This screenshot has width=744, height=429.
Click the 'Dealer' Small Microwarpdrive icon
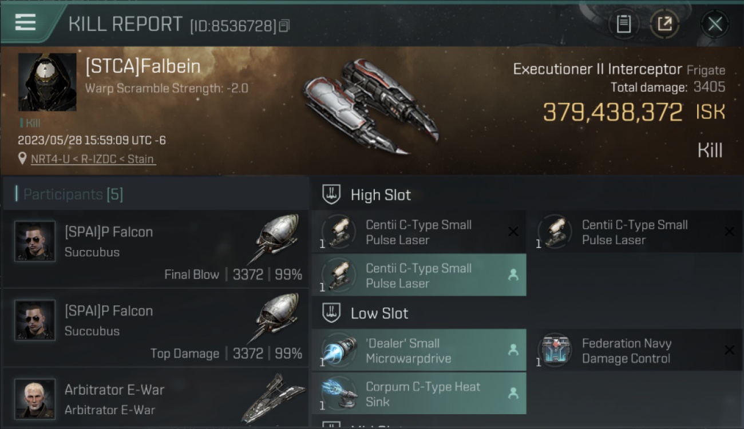click(x=338, y=351)
